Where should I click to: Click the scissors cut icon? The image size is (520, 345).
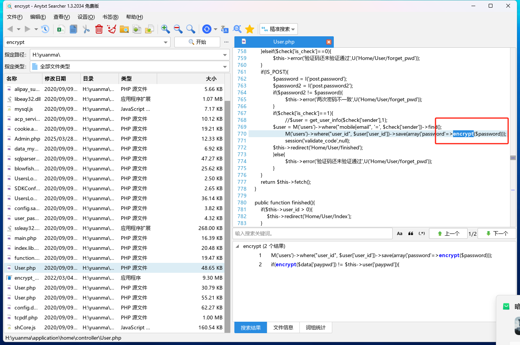tap(86, 29)
